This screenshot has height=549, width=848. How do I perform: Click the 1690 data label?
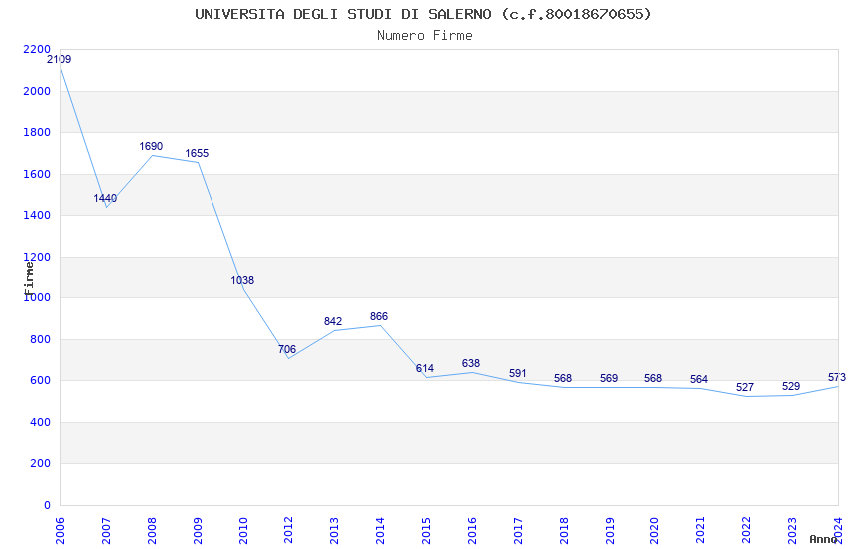click(151, 146)
